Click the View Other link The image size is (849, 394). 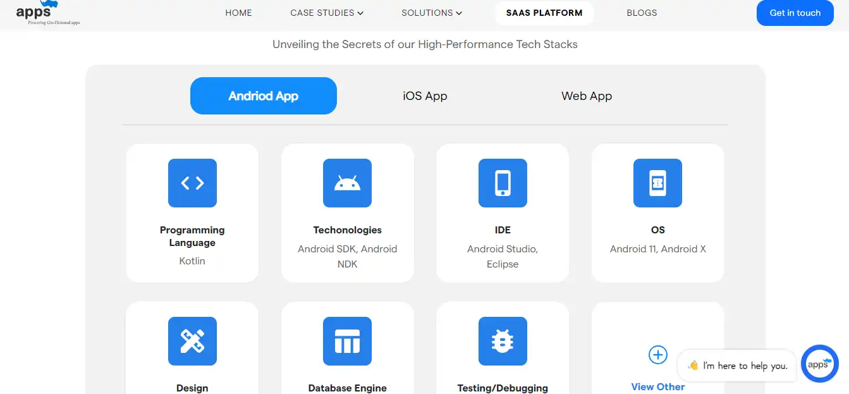658,387
